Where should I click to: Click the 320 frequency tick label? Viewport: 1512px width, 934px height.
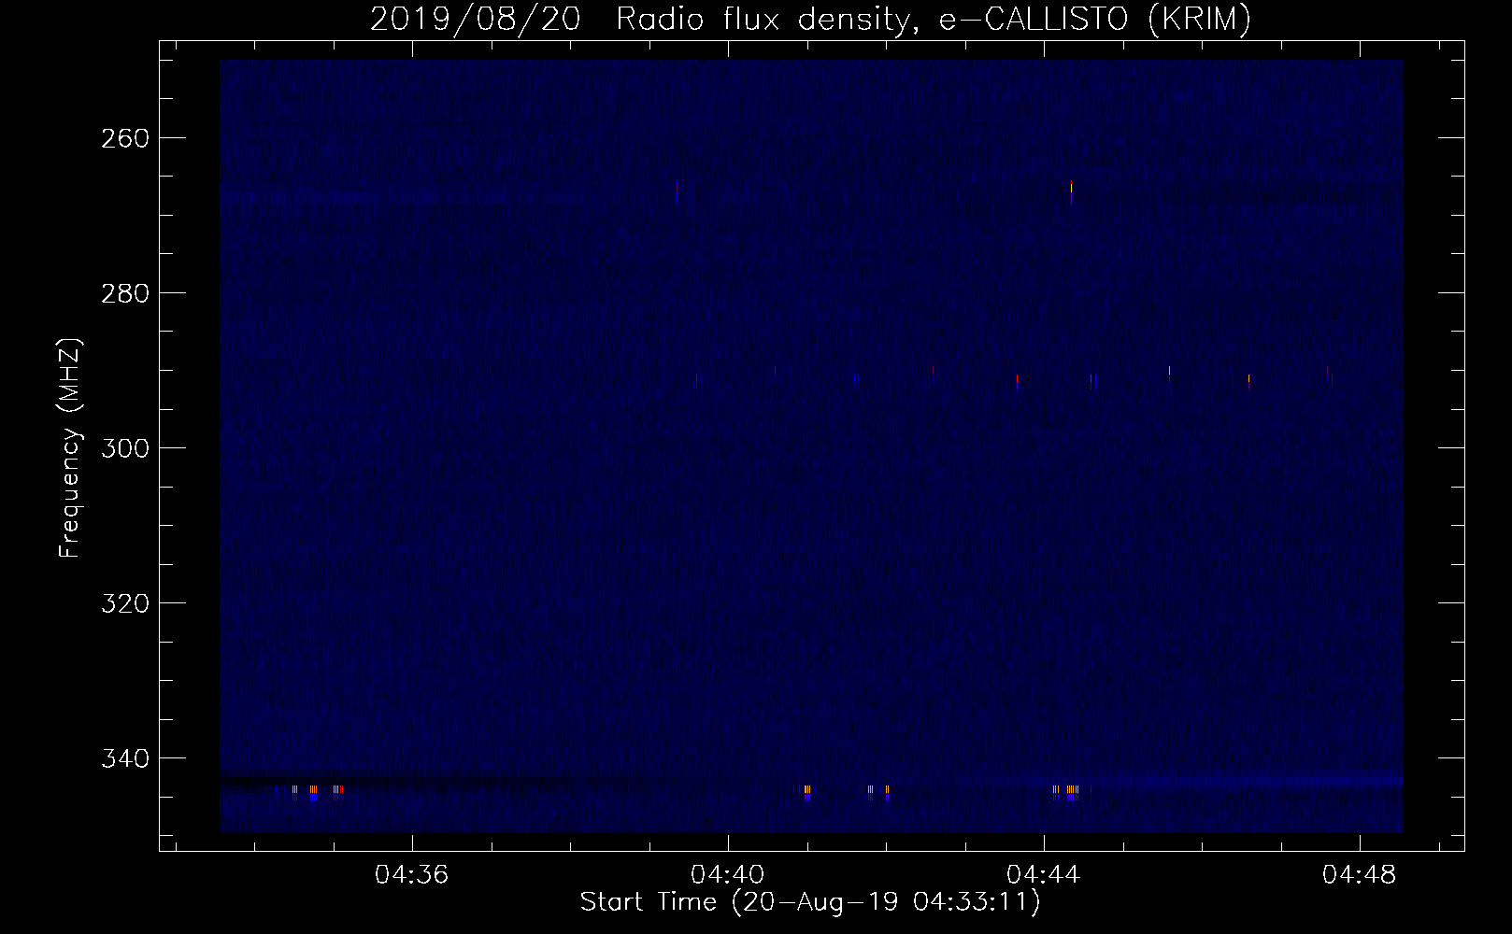pyautogui.click(x=125, y=603)
